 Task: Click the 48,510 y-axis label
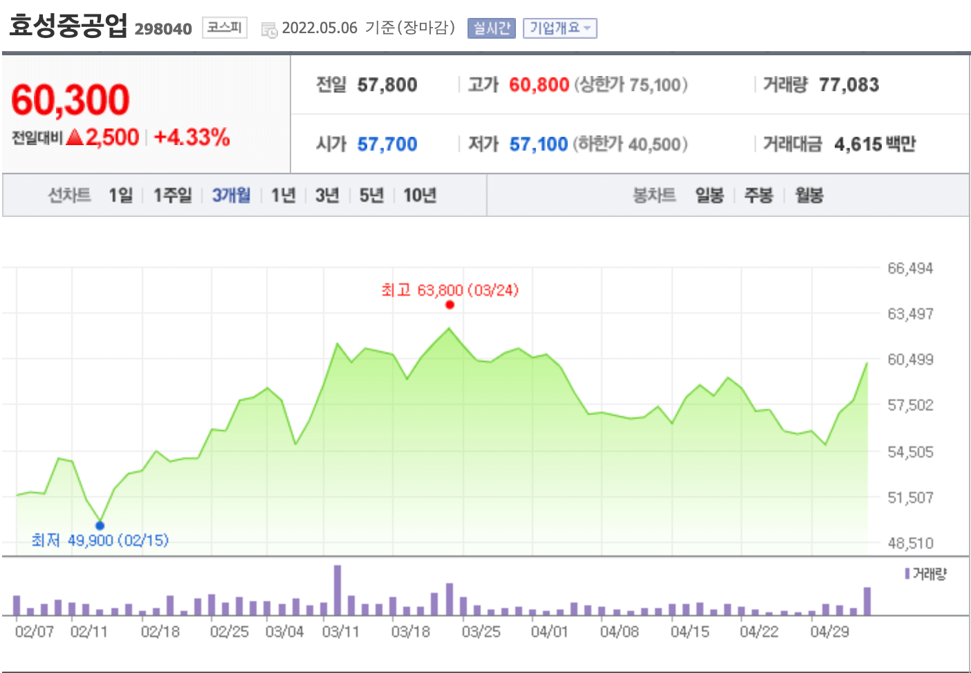pos(910,543)
